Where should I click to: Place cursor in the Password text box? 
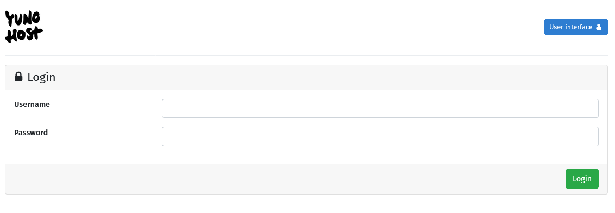[x=380, y=136]
